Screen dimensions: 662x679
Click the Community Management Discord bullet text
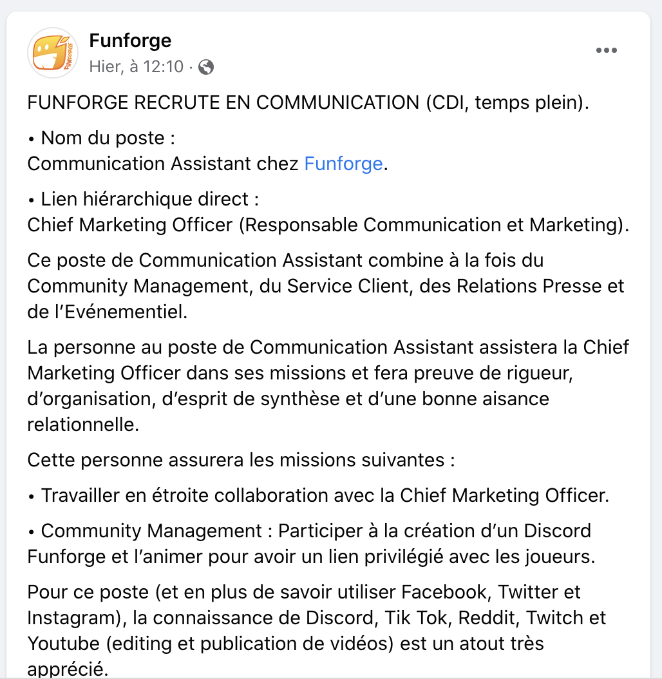pos(311,544)
